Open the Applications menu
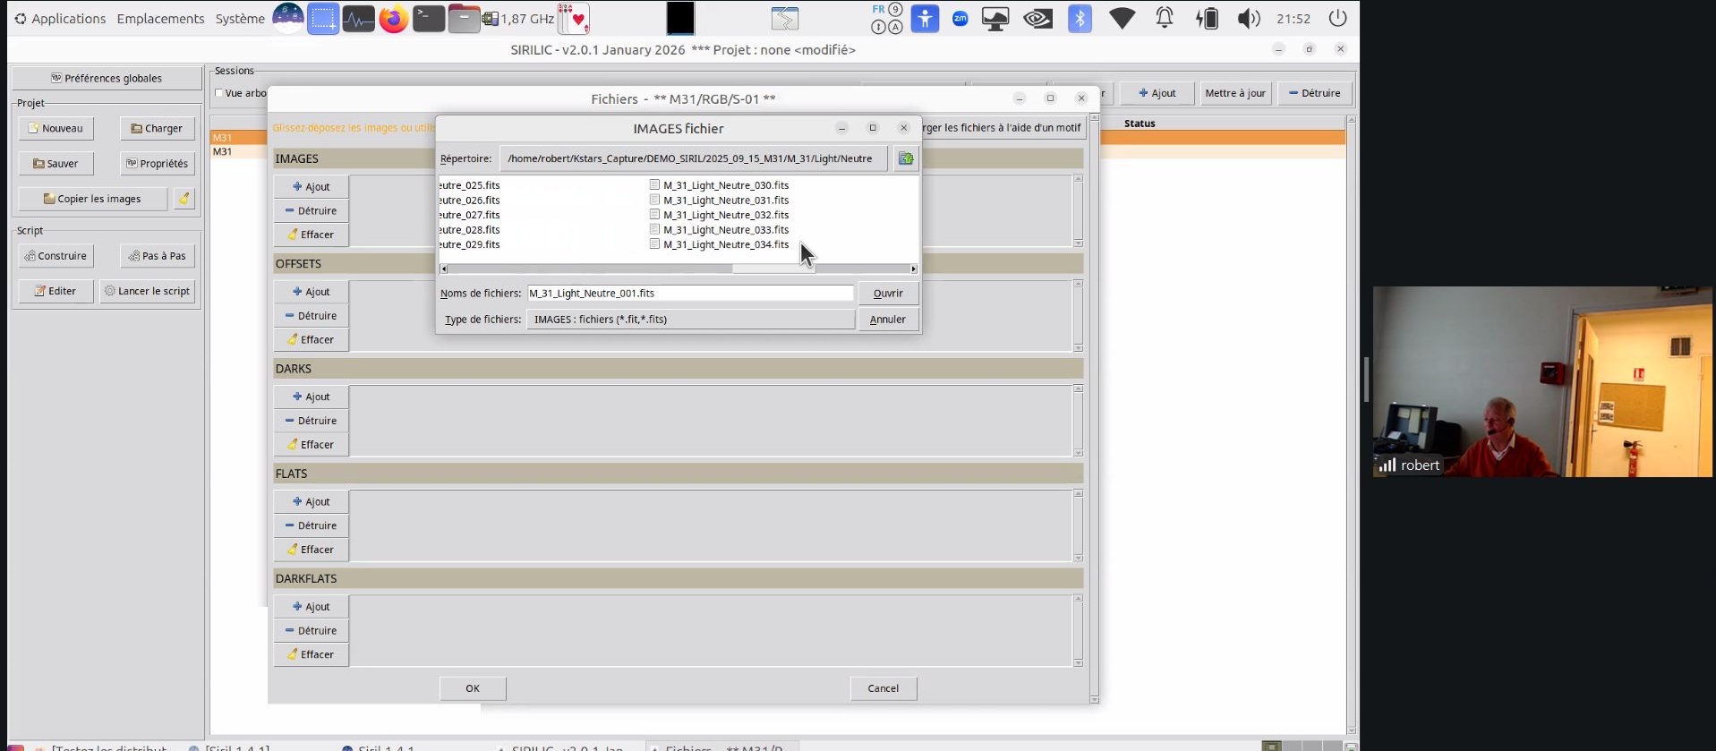This screenshot has height=751, width=1716. click(59, 19)
